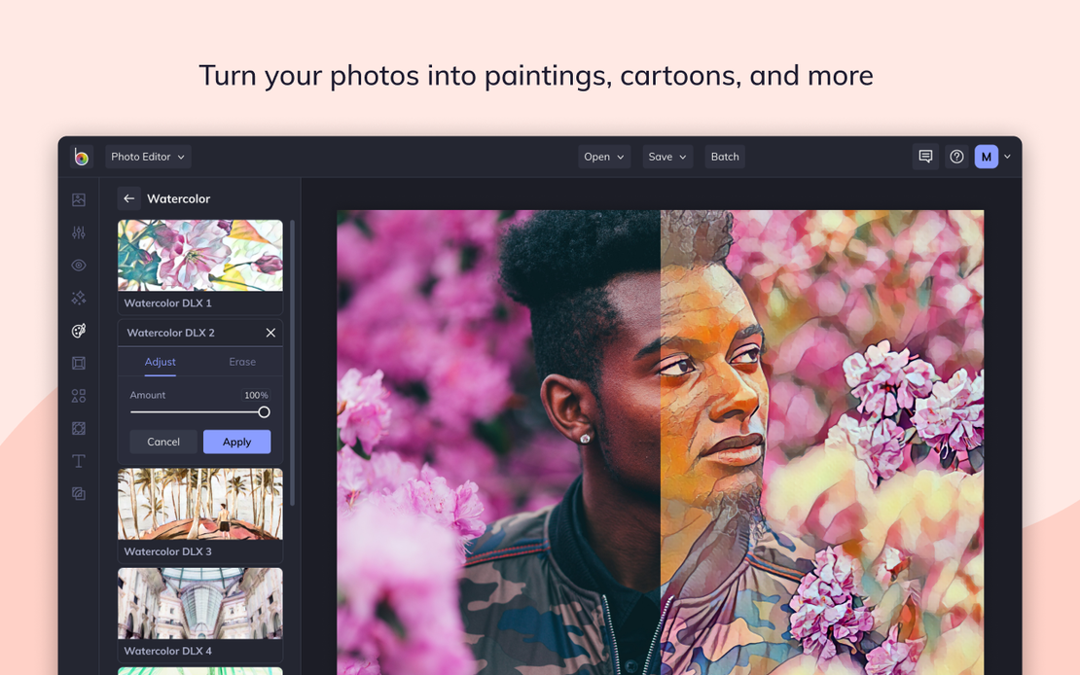Image resolution: width=1080 pixels, height=675 pixels.
Task: Open the Graphics shapes icon
Action: (x=79, y=396)
